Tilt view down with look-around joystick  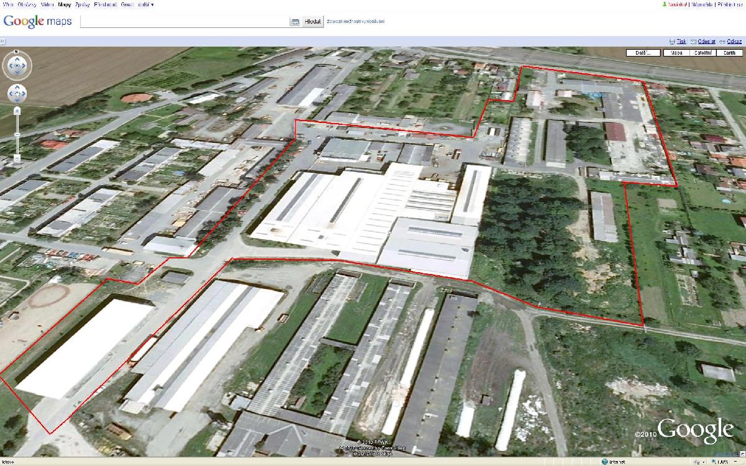[17, 72]
